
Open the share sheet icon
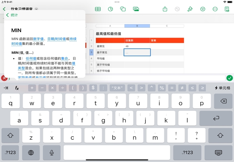click(x=165, y=9)
